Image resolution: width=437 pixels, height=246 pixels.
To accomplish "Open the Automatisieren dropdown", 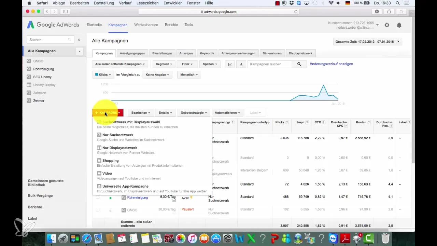I will [228, 112].
